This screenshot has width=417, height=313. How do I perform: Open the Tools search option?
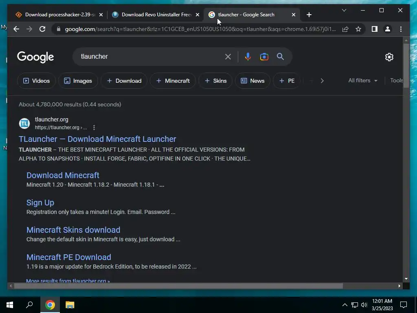(397, 80)
